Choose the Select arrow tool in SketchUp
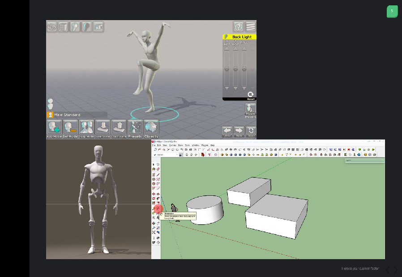This screenshot has width=402, height=277. pos(154,164)
